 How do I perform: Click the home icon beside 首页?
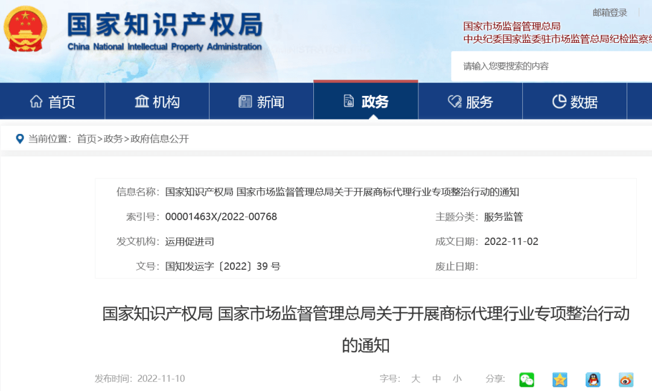click(x=36, y=101)
